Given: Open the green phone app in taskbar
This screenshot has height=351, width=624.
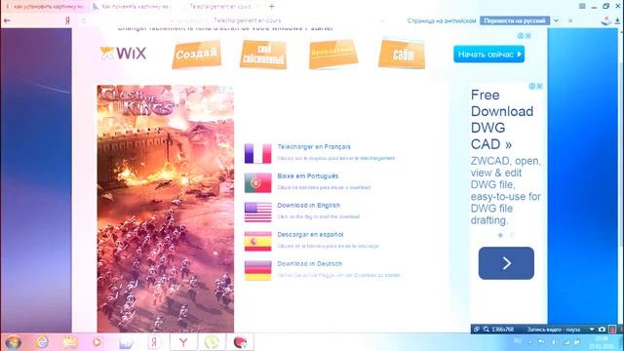Looking at the screenshot, I should pos(212,342).
